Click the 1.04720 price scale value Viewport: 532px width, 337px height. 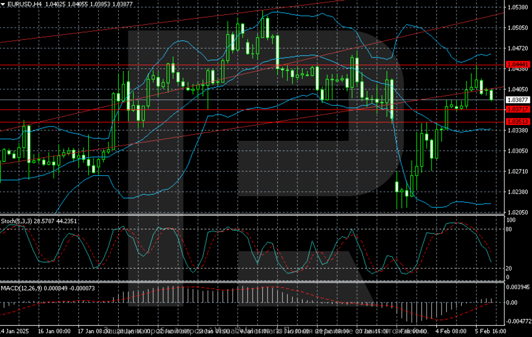pos(517,48)
